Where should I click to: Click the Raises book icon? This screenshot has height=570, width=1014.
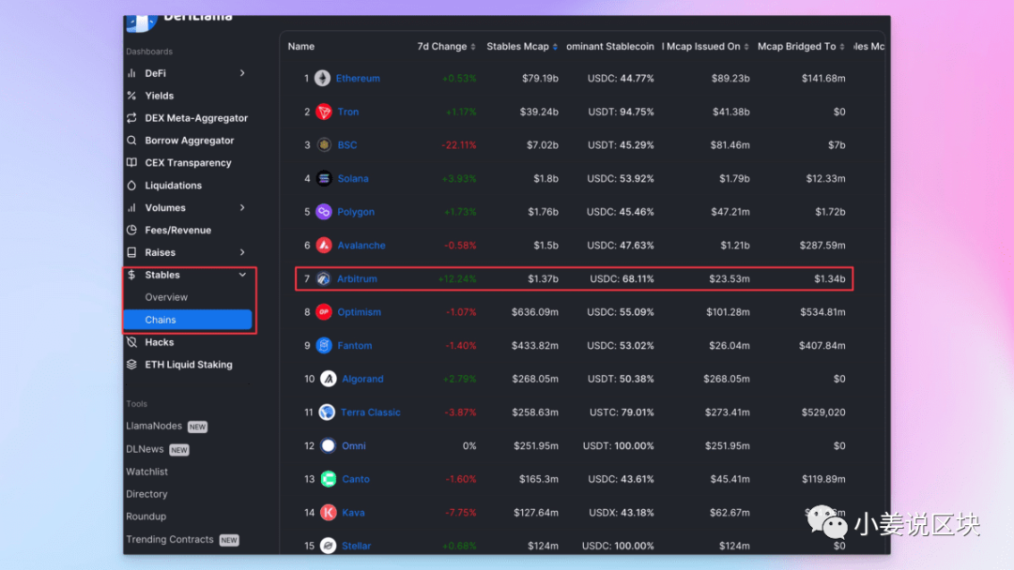tap(132, 252)
